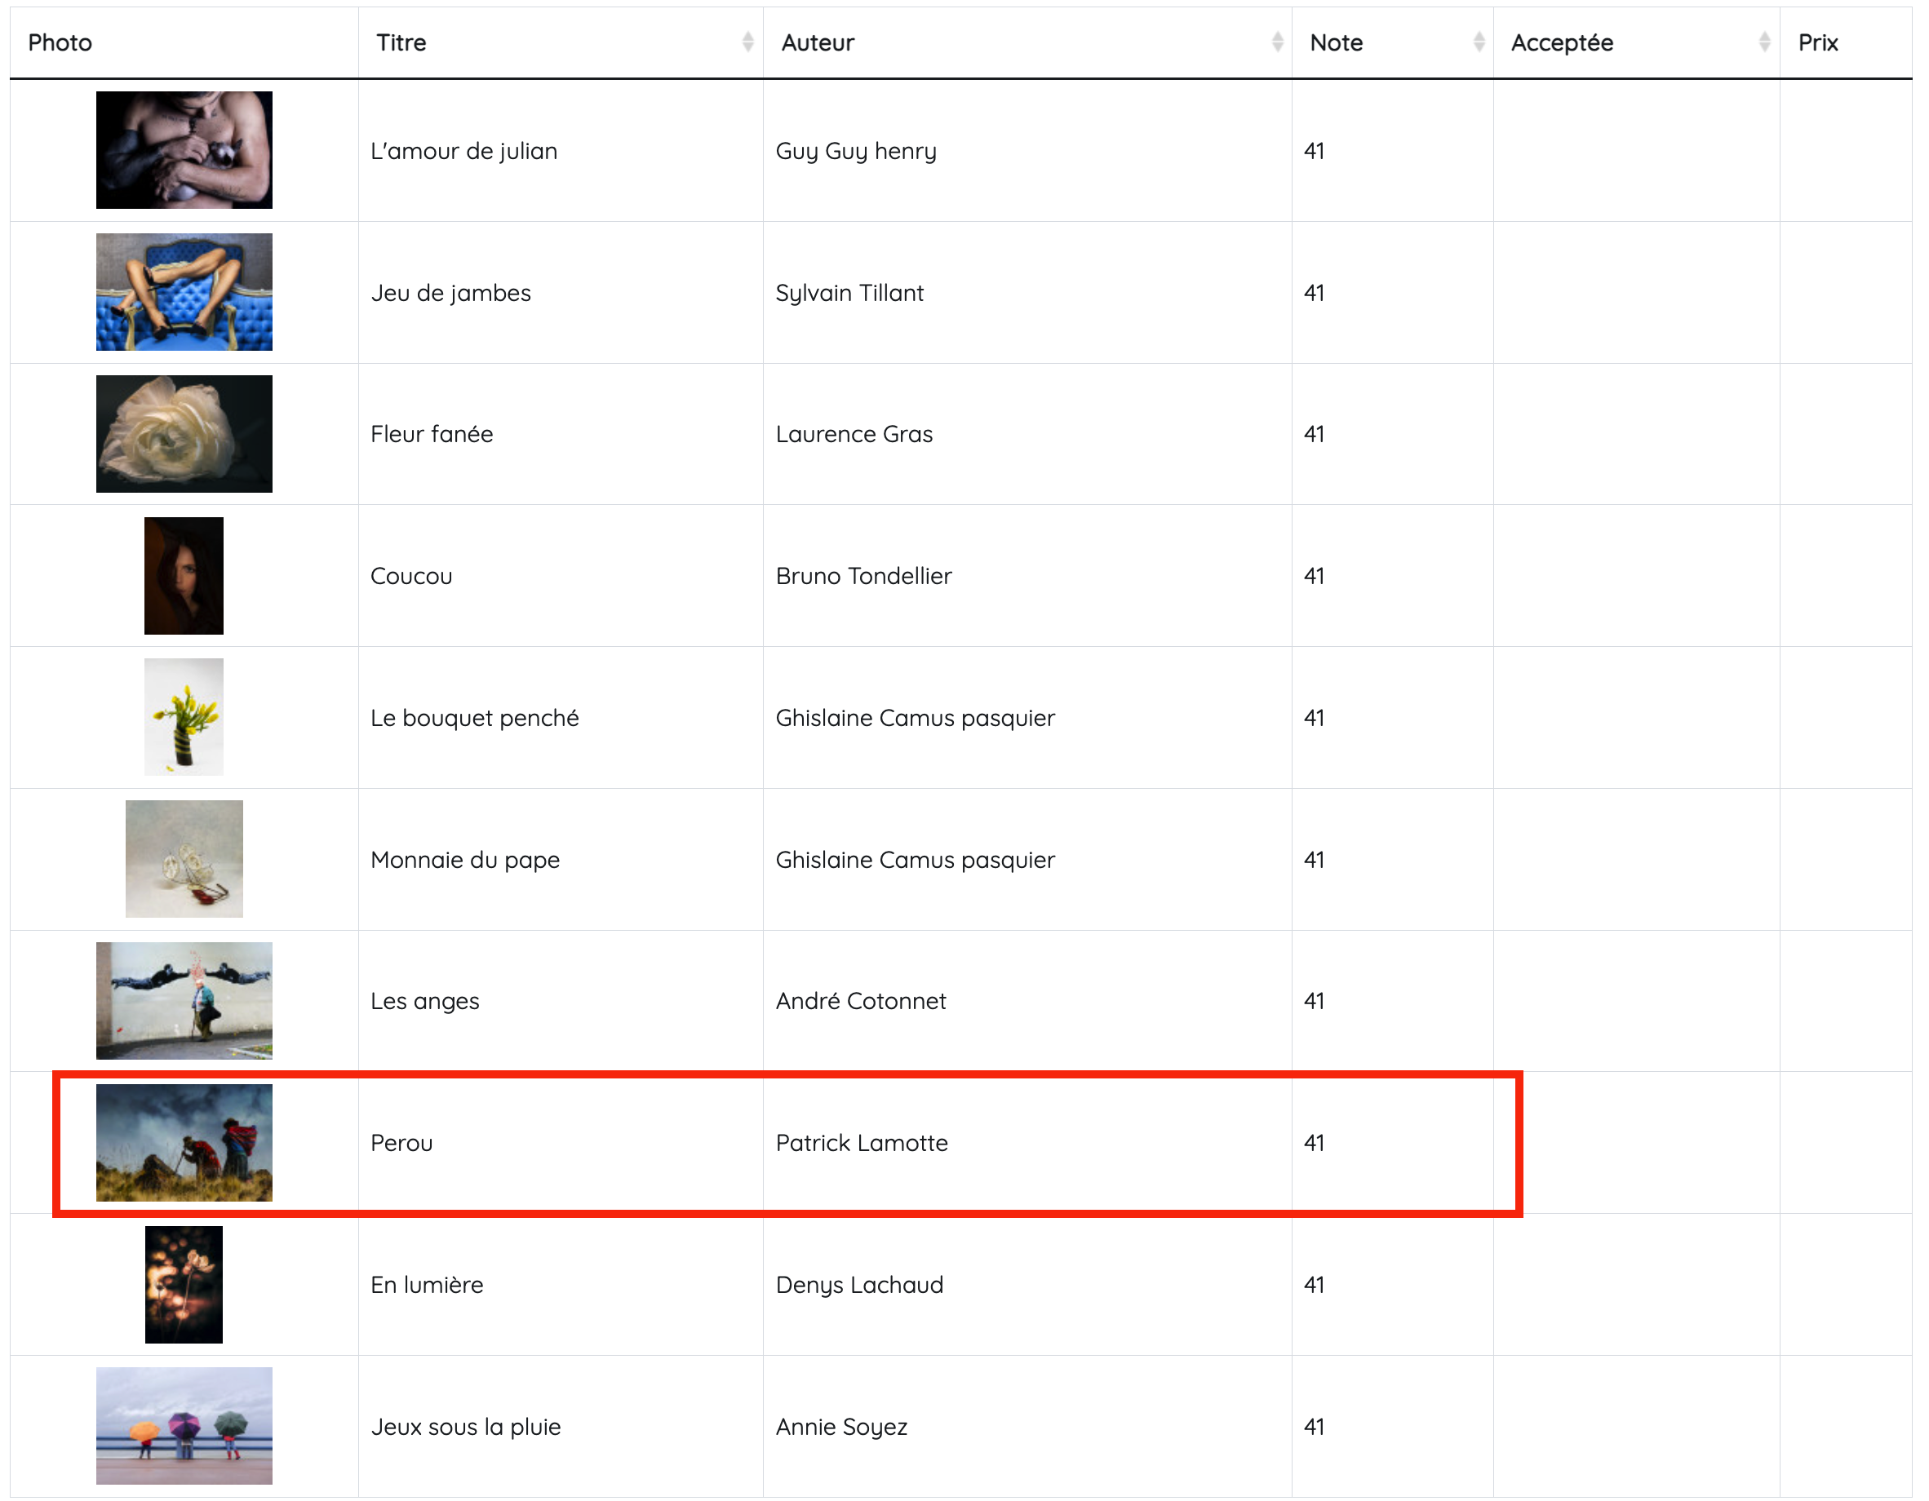Toggle sorting on Acceptée column arrows

click(x=1764, y=42)
